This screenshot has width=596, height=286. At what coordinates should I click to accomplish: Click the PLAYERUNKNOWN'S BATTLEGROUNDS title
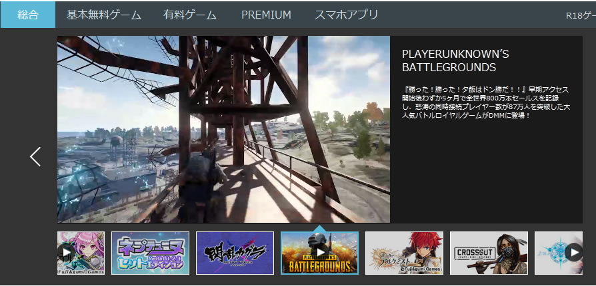click(455, 61)
